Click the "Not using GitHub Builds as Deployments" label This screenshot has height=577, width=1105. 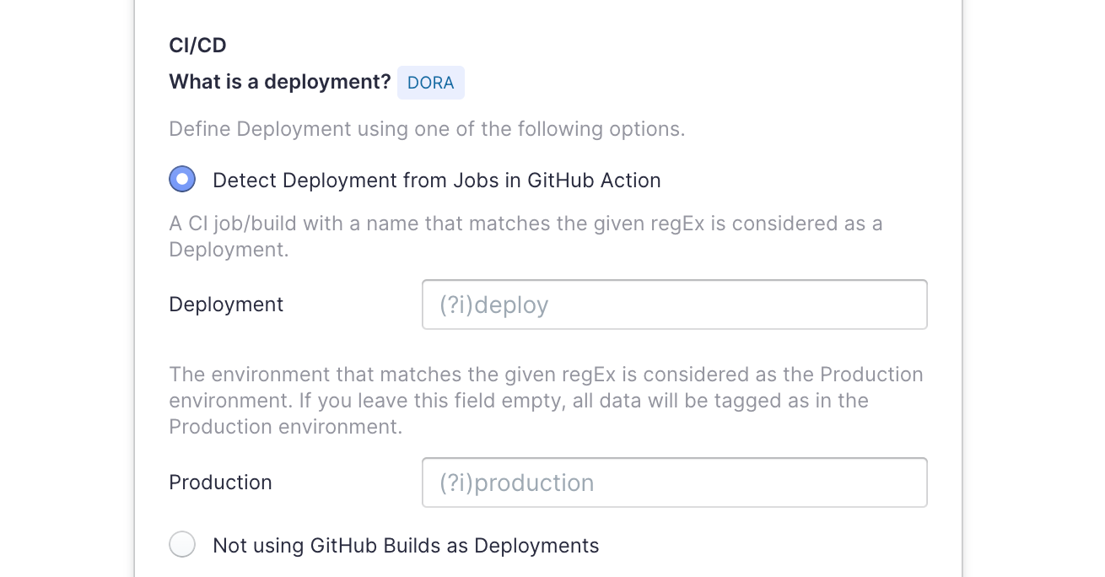[406, 546]
